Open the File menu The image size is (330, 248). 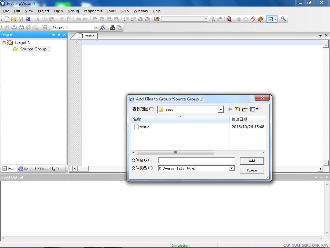point(6,11)
